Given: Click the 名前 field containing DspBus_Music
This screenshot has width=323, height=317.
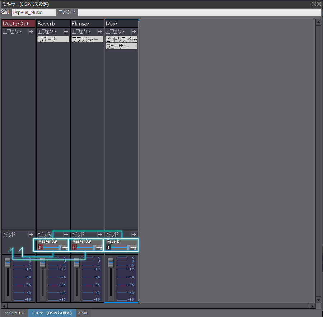Looking at the screenshot, I should (x=34, y=12).
